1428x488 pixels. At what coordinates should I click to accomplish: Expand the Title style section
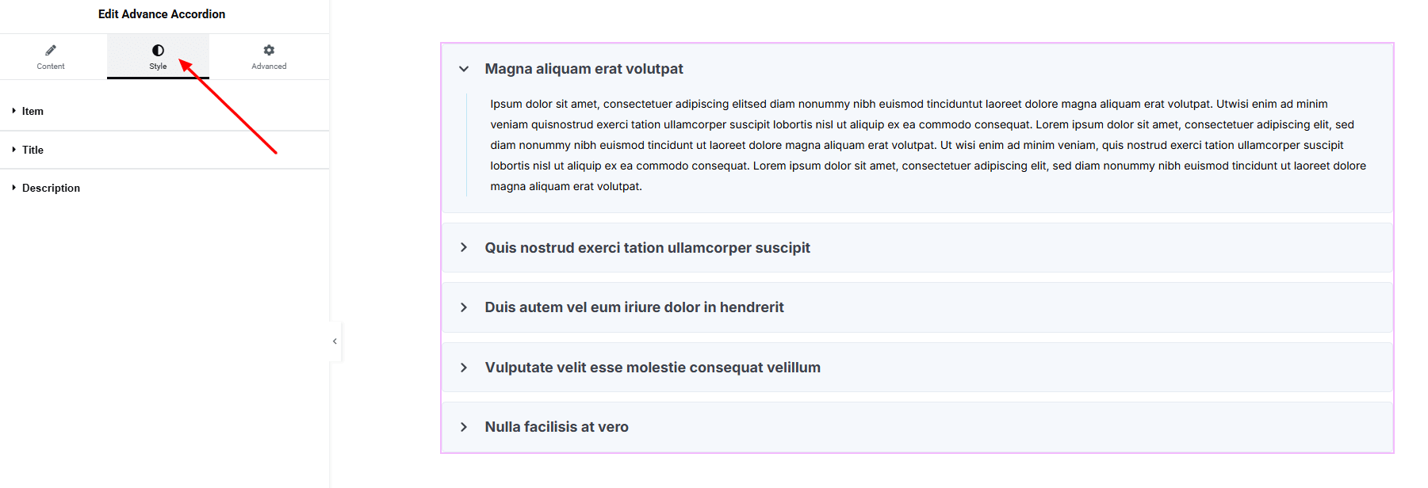[x=33, y=150]
